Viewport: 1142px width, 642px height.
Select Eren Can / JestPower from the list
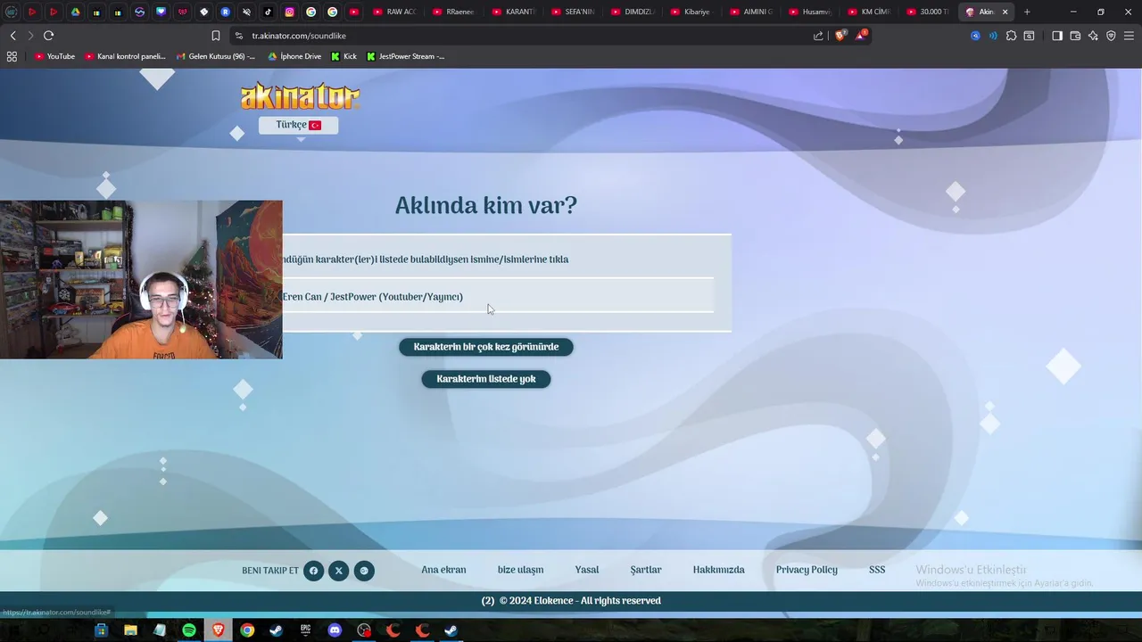498,296
